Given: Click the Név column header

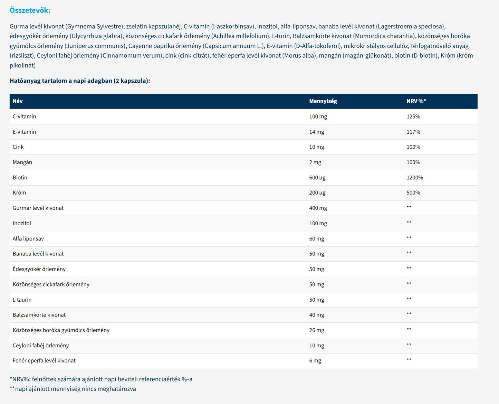Looking at the screenshot, I should 18,101.
